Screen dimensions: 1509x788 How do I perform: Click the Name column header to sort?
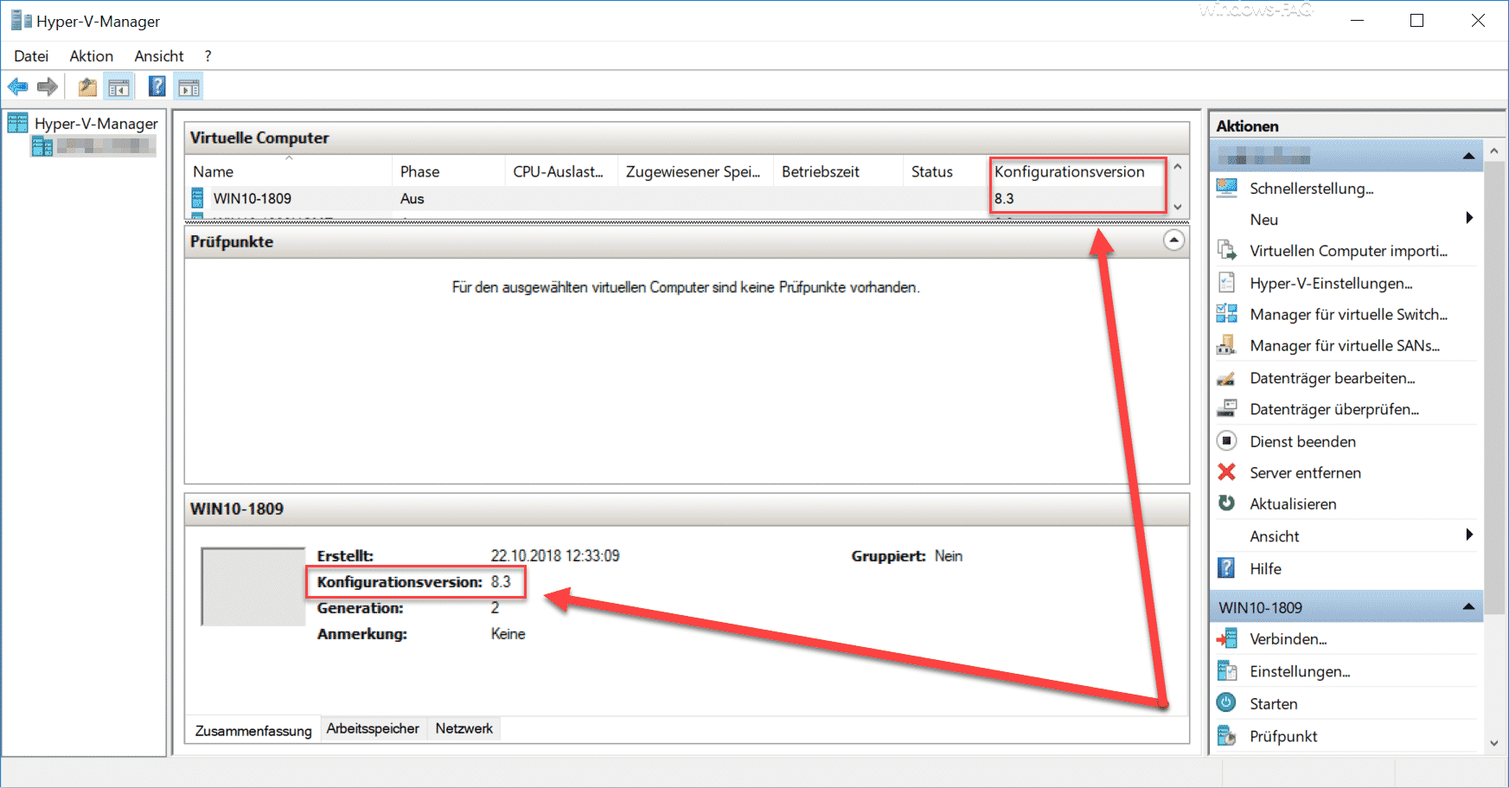(x=289, y=171)
